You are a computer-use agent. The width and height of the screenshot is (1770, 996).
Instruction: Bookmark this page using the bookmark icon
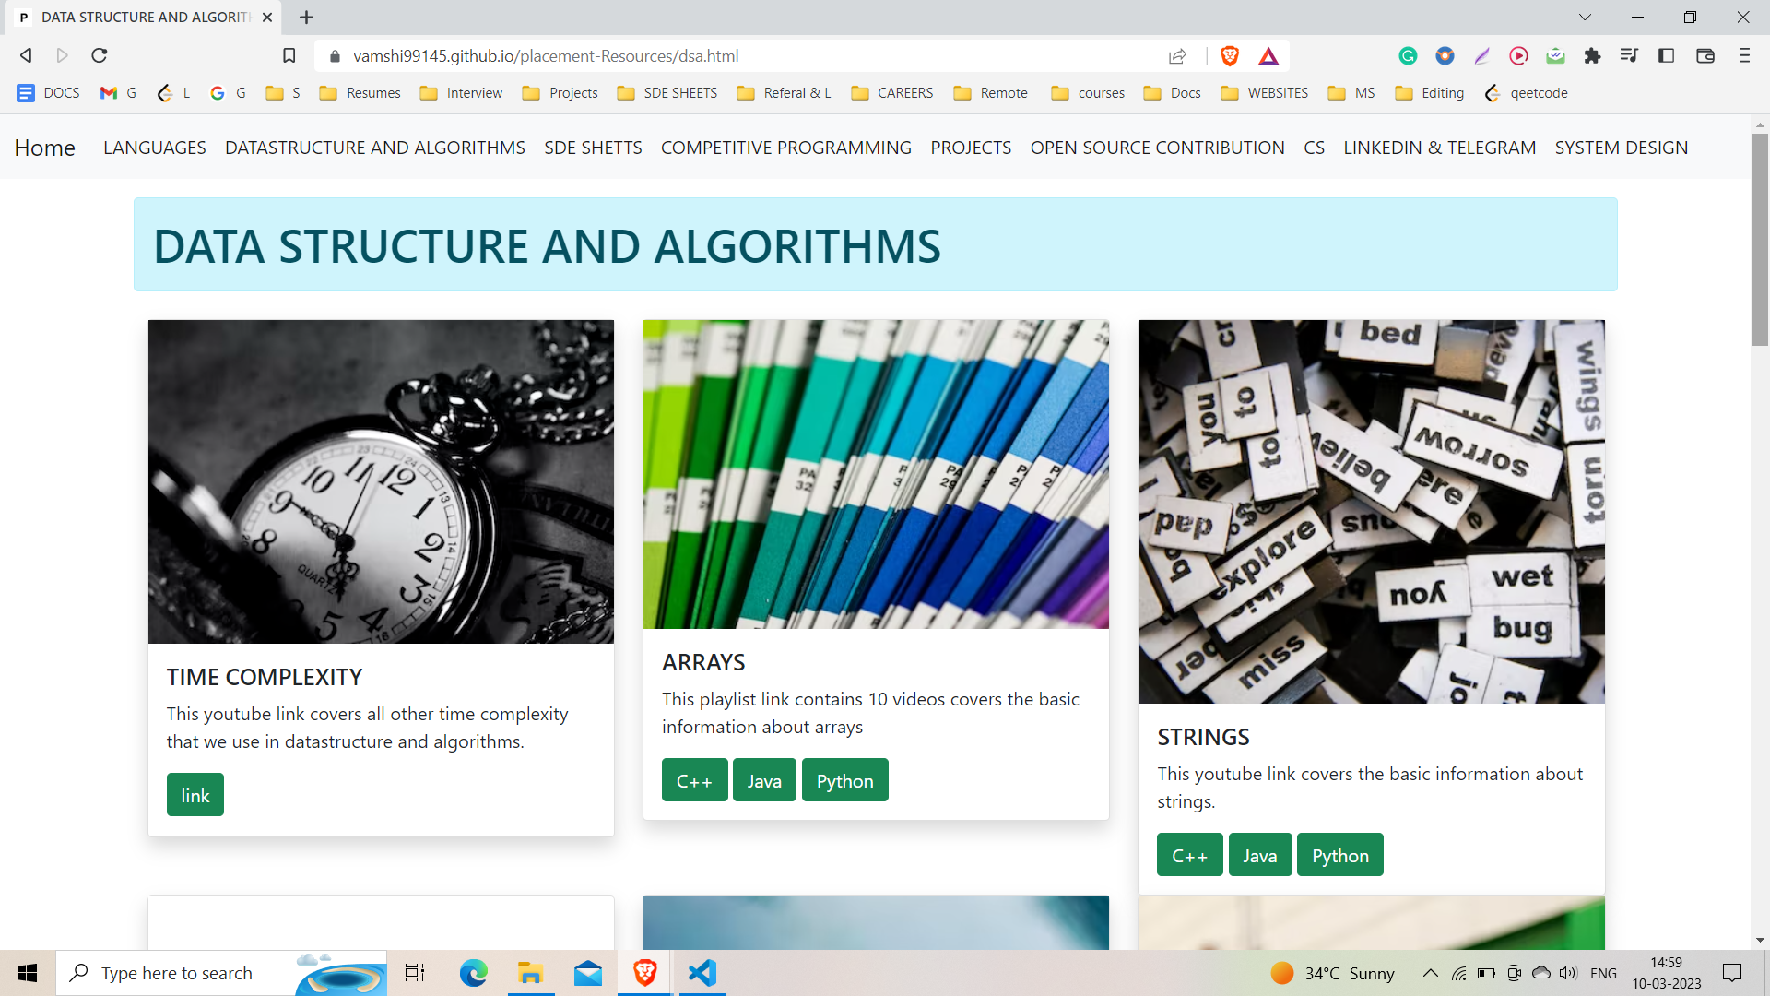pyautogui.click(x=289, y=55)
